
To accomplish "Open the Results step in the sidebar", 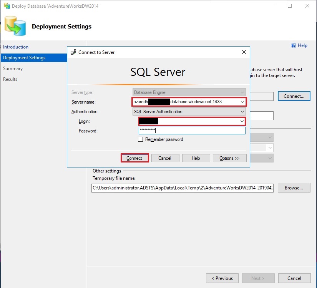I will tap(10, 79).
